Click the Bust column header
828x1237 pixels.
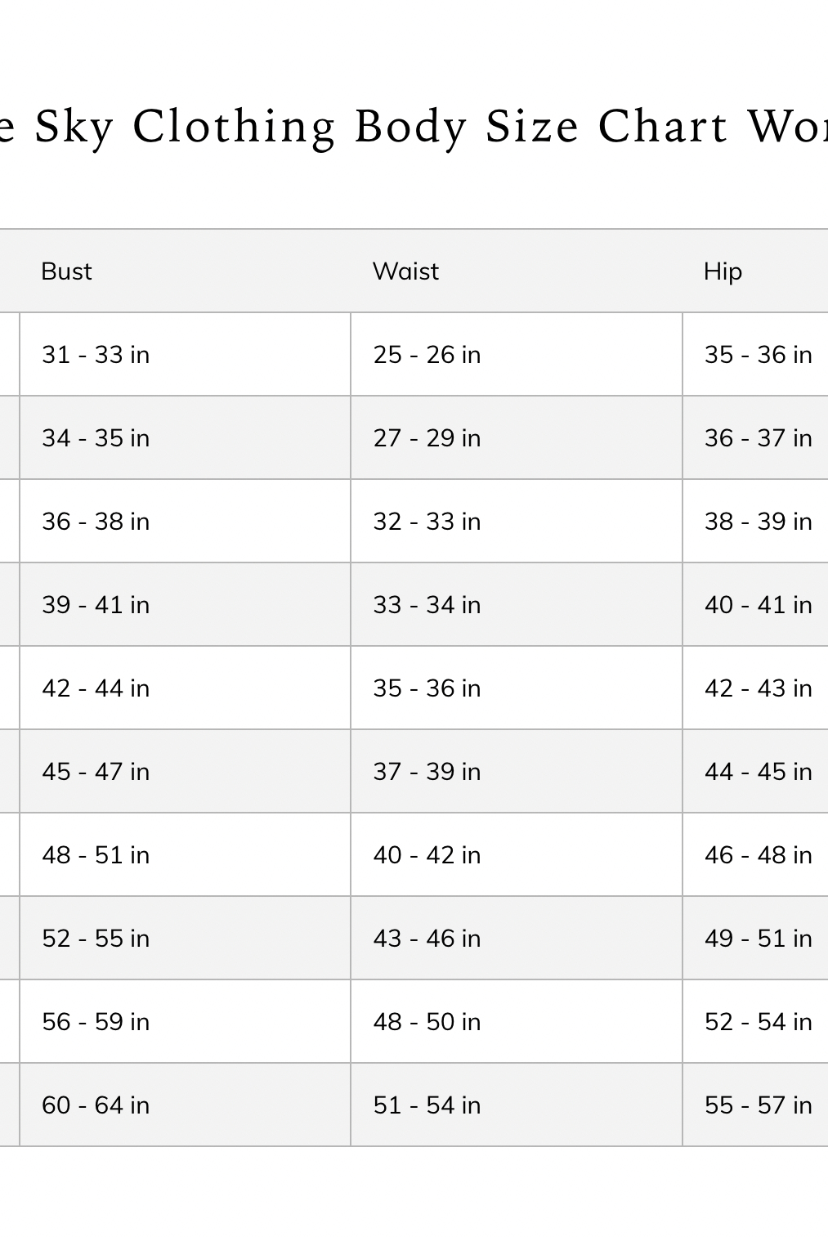(x=67, y=271)
